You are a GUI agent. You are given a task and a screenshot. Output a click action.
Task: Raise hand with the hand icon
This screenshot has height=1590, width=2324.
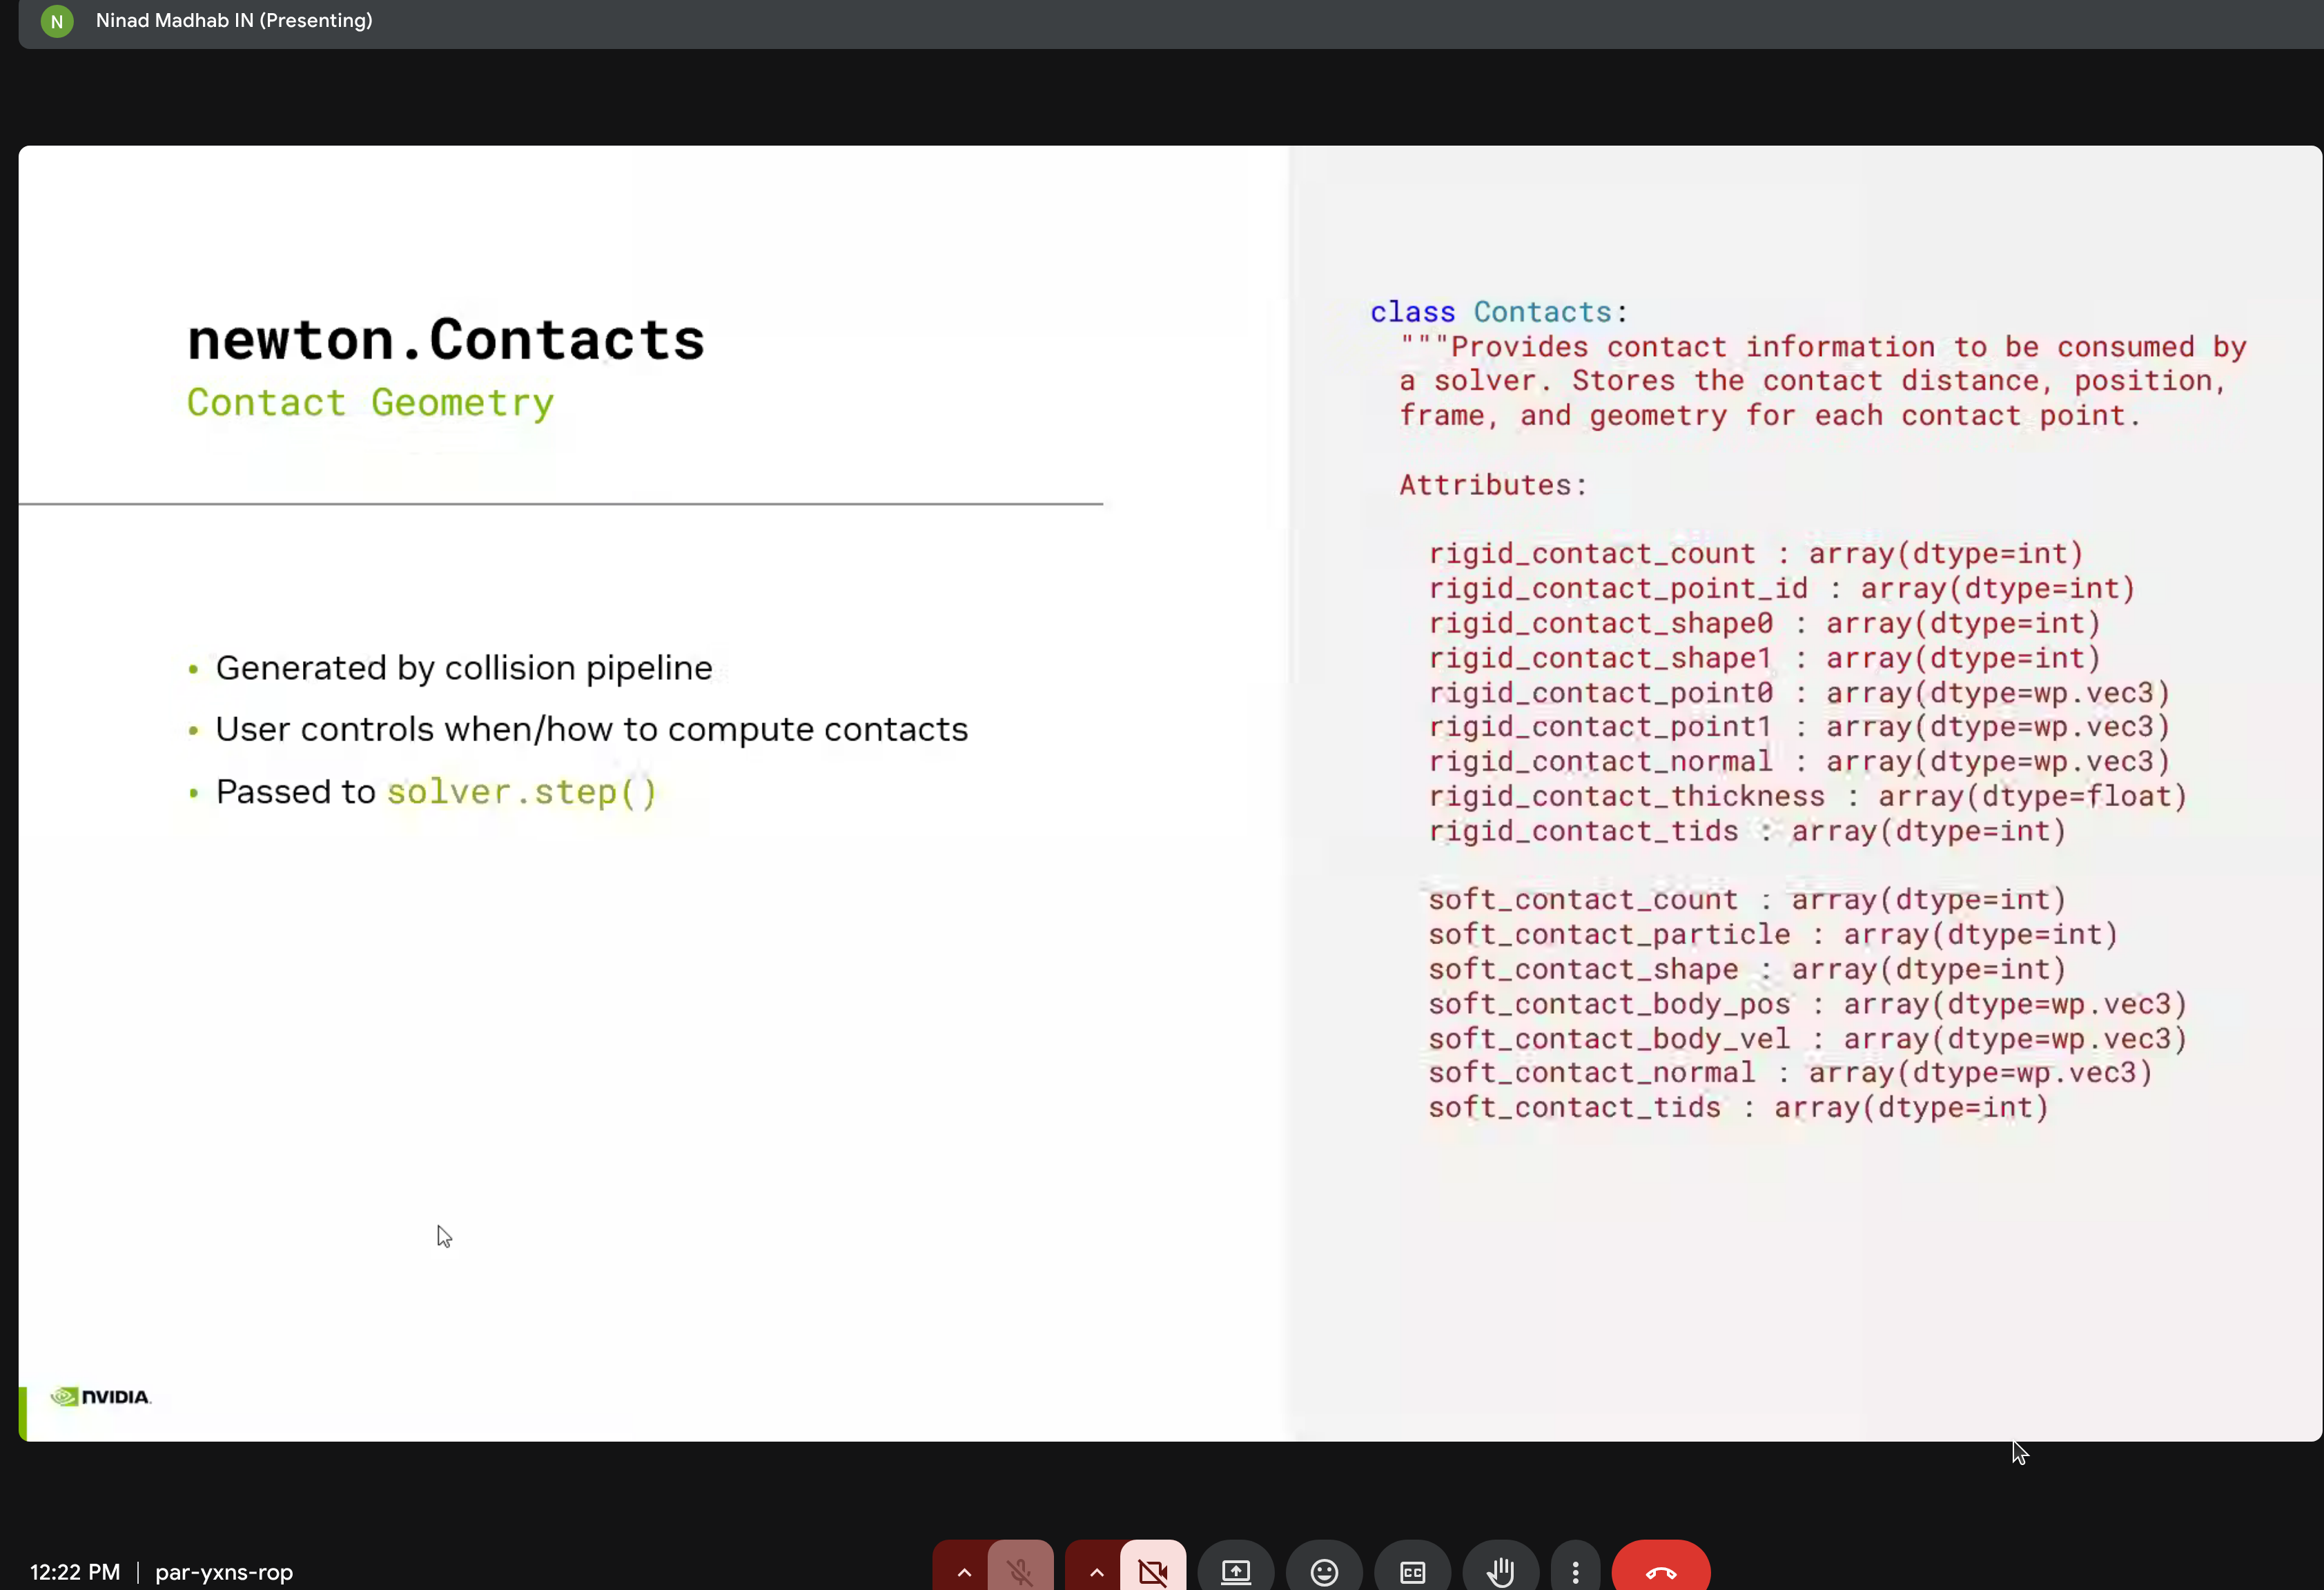[x=1500, y=1571]
